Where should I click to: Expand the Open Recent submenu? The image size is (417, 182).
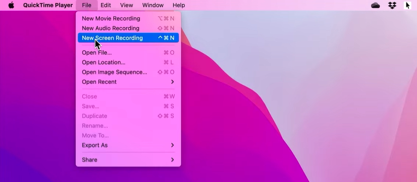coord(128,82)
